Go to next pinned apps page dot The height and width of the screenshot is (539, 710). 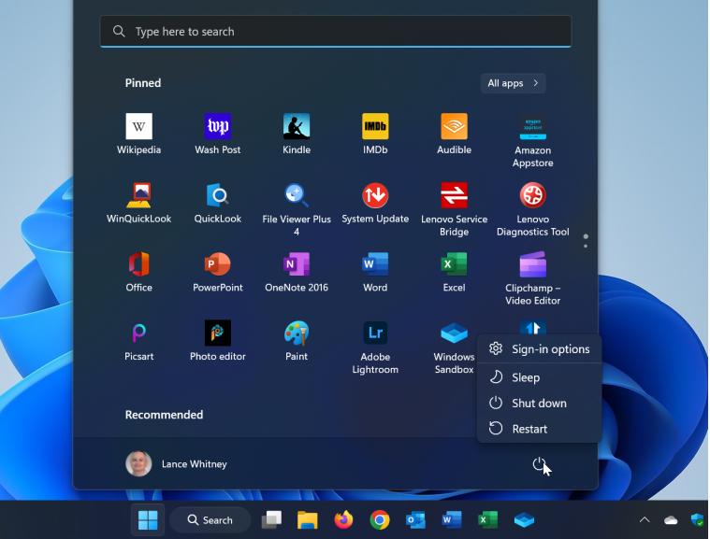pyautogui.click(x=586, y=246)
